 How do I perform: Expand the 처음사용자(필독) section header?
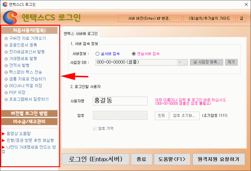pos(29,30)
